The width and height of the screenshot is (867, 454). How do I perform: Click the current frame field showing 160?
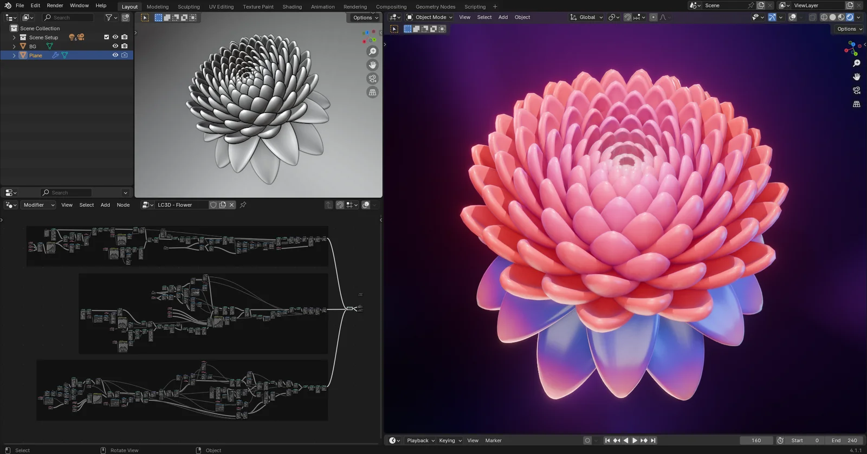pos(756,440)
